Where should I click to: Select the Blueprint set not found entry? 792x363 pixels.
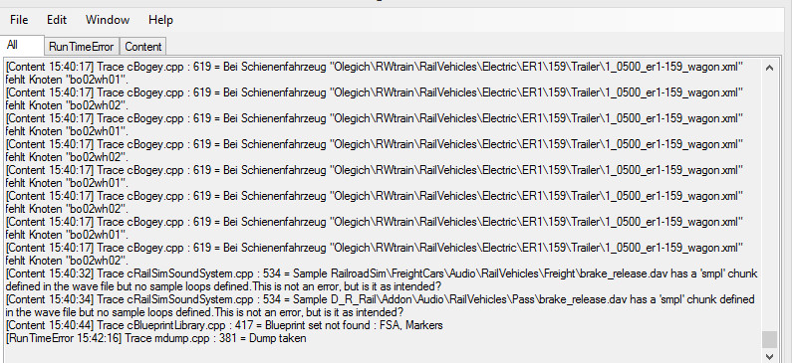[224, 325]
